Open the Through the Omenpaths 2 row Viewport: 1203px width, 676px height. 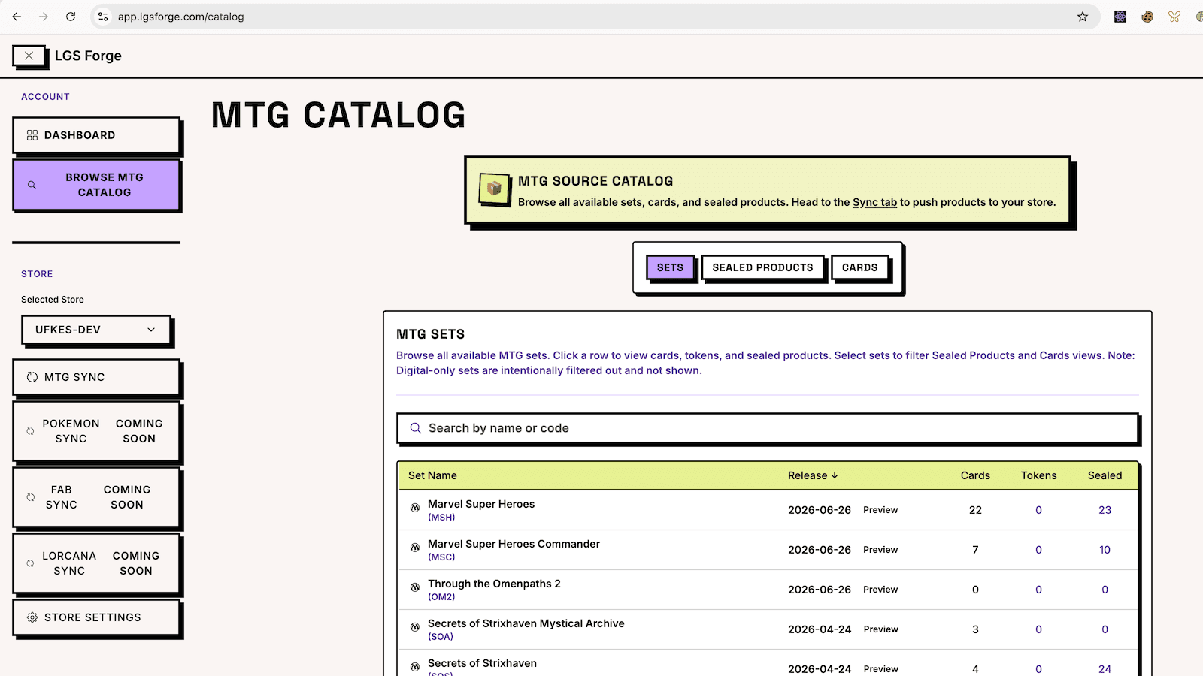(x=768, y=590)
